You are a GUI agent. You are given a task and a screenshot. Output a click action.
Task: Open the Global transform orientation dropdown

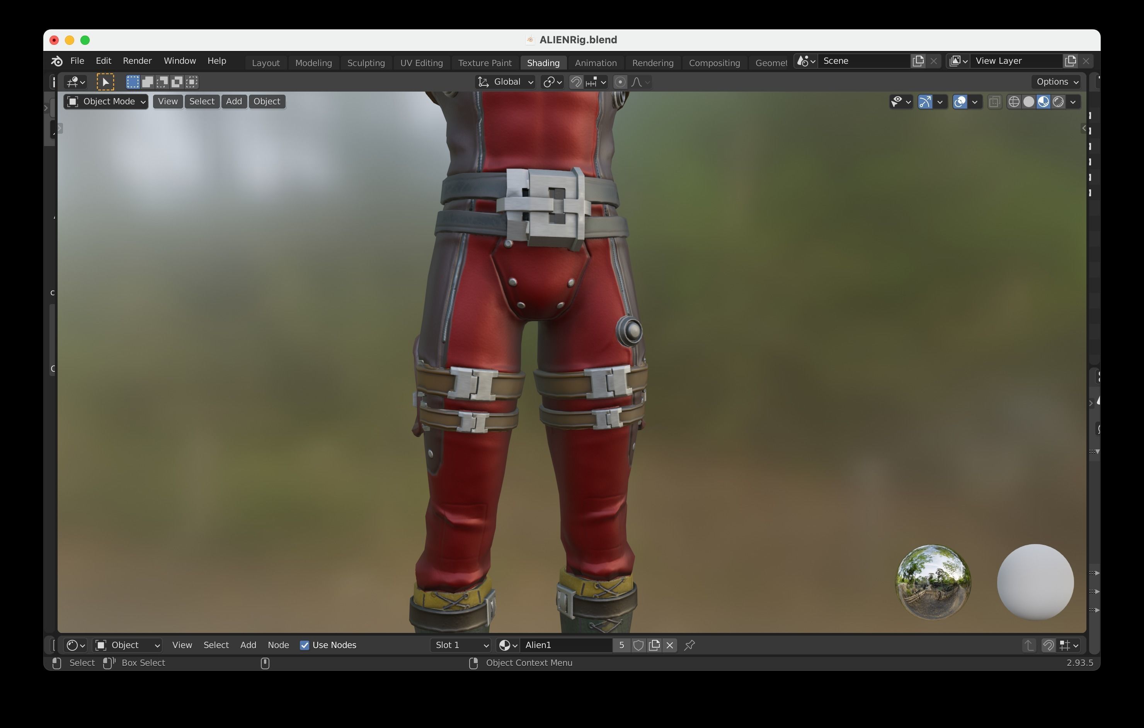pos(505,82)
